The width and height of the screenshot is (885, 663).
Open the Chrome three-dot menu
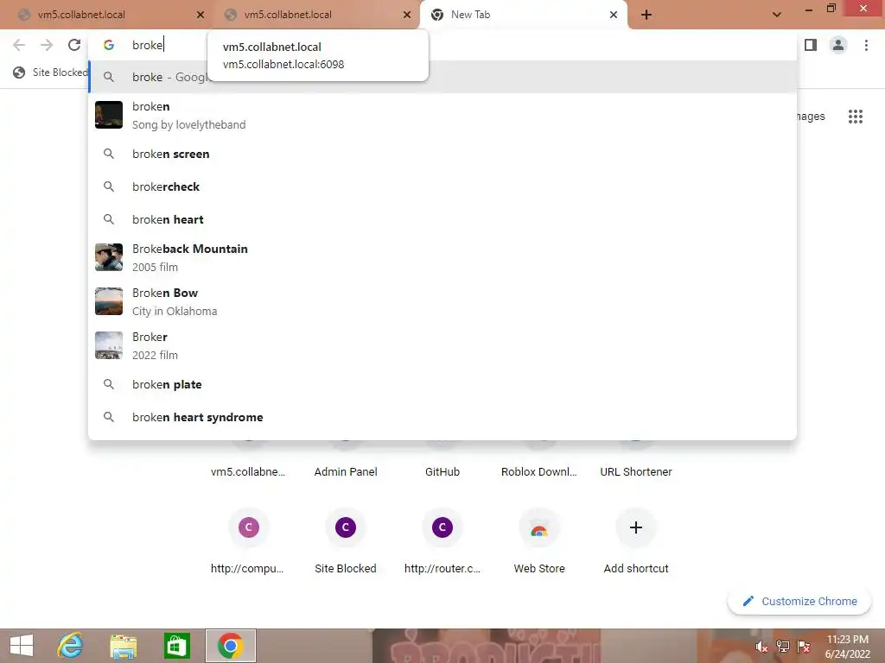tap(866, 45)
